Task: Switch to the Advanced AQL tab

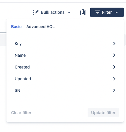Action: coord(40,27)
